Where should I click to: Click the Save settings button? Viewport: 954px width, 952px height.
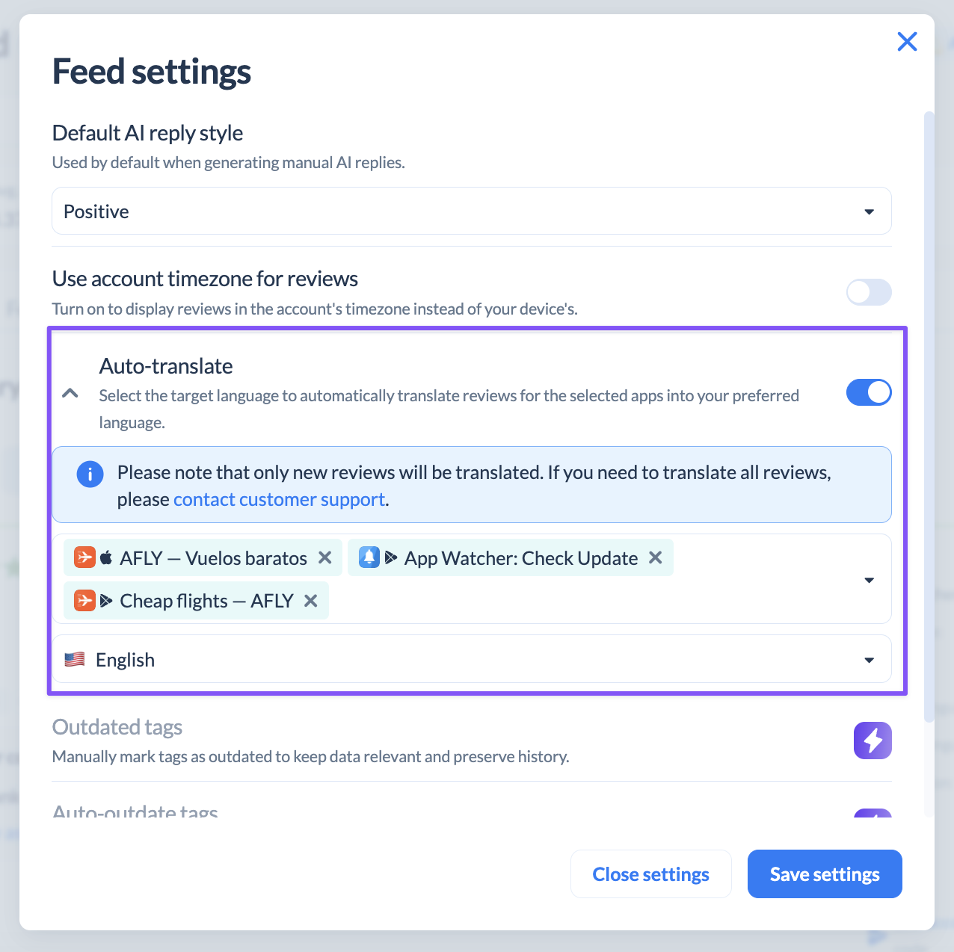coord(825,874)
